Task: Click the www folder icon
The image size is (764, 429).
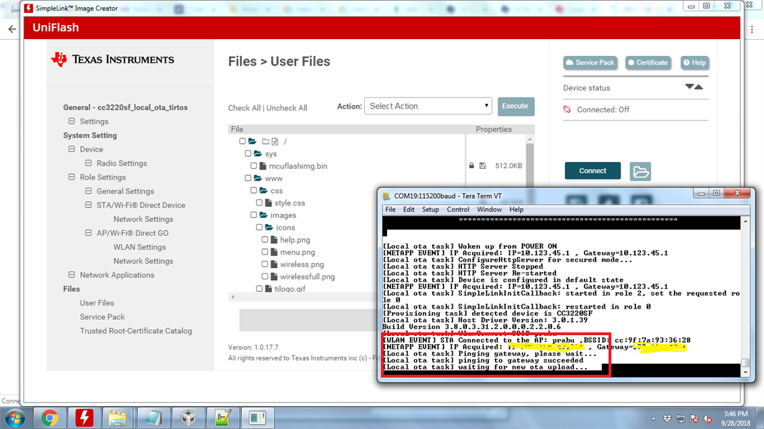Action: [x=258, y=178]
